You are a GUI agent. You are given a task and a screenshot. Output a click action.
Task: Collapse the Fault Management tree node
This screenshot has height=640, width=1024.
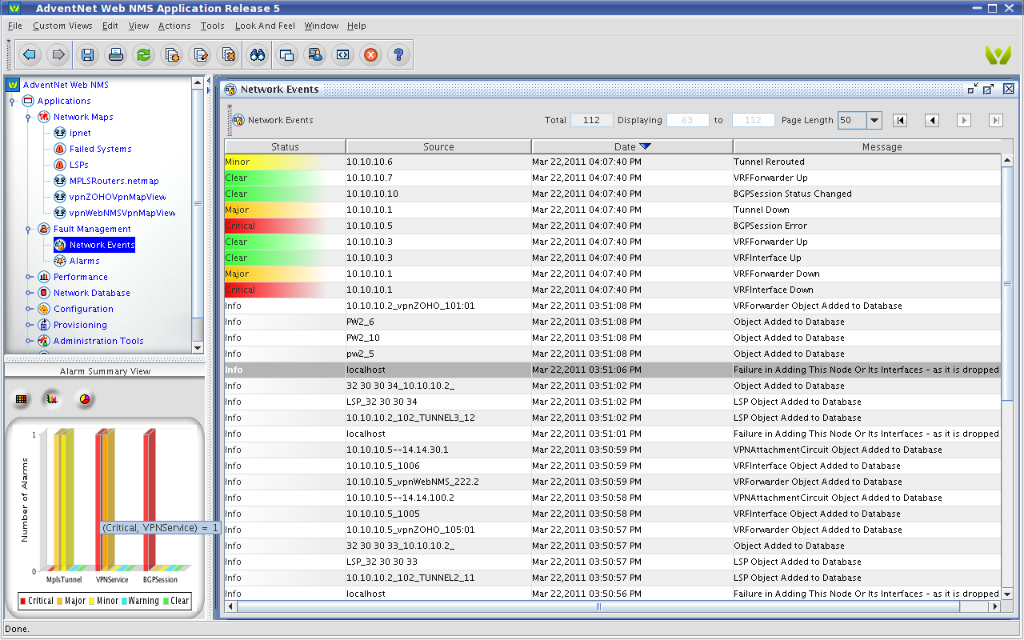tap(29, 230)
